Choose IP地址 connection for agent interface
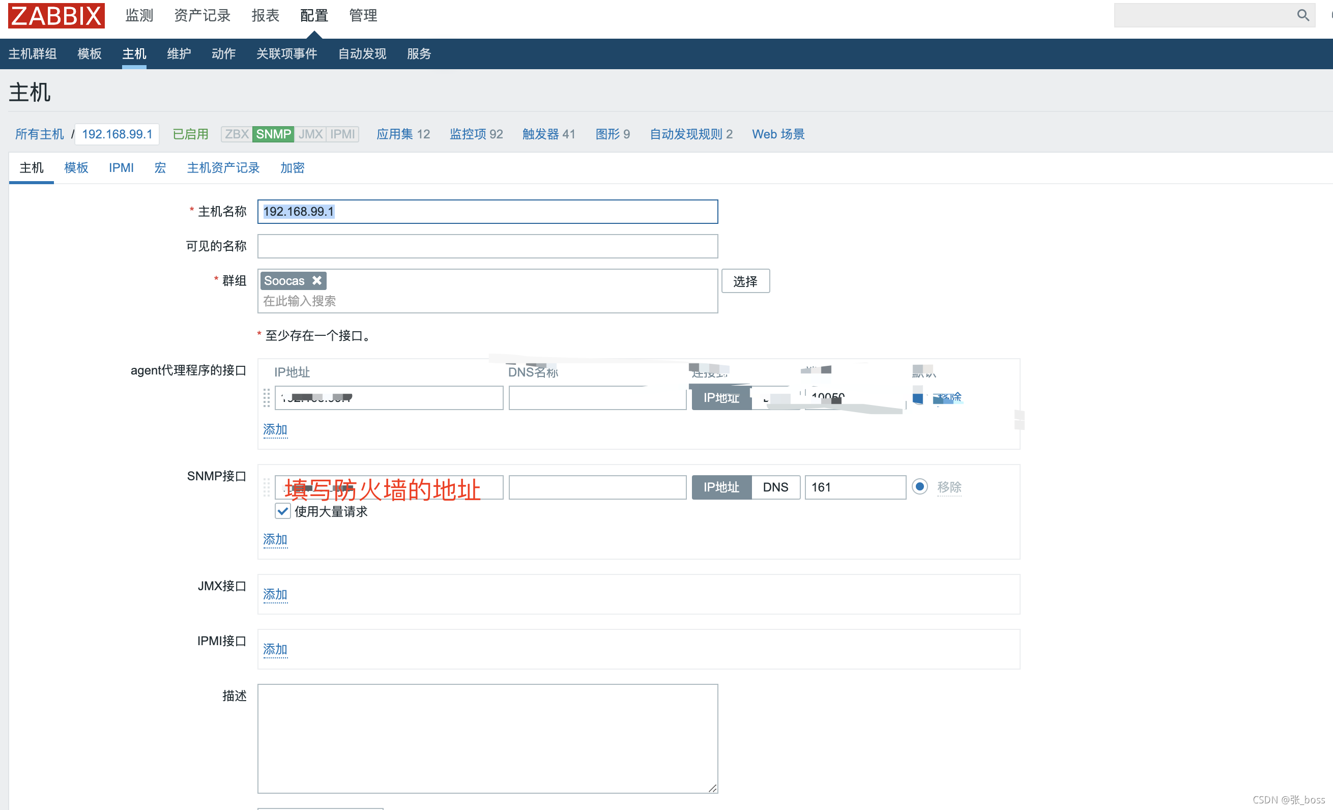 pyautogui.click(x=721, y=398)
